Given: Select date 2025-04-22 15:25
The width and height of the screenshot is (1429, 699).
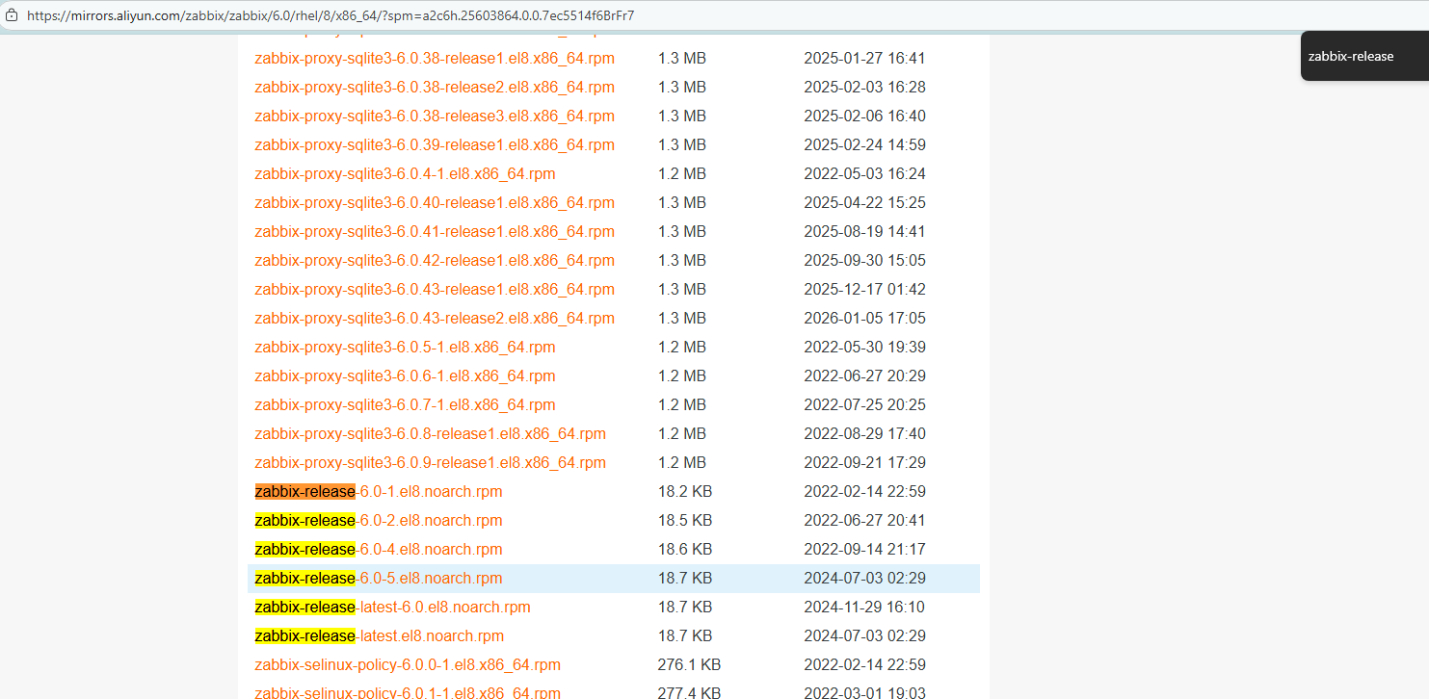Looking at the screenshot, I should pyautogui.click(x=864, y=203).
